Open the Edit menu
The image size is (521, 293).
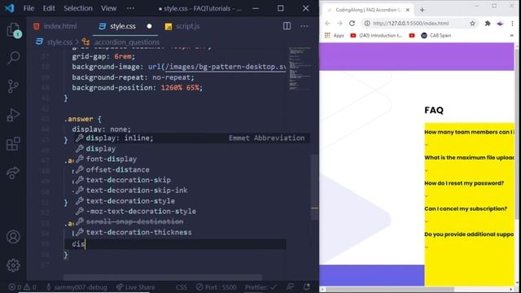pyautogui.click(x=49, y=8)
